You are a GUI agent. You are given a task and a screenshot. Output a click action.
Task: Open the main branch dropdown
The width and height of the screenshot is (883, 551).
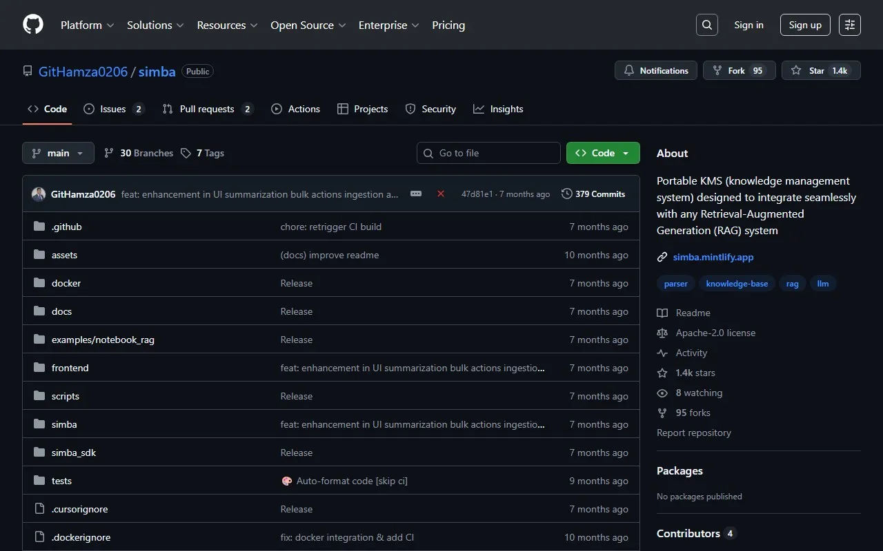click(x=58, y=153)
